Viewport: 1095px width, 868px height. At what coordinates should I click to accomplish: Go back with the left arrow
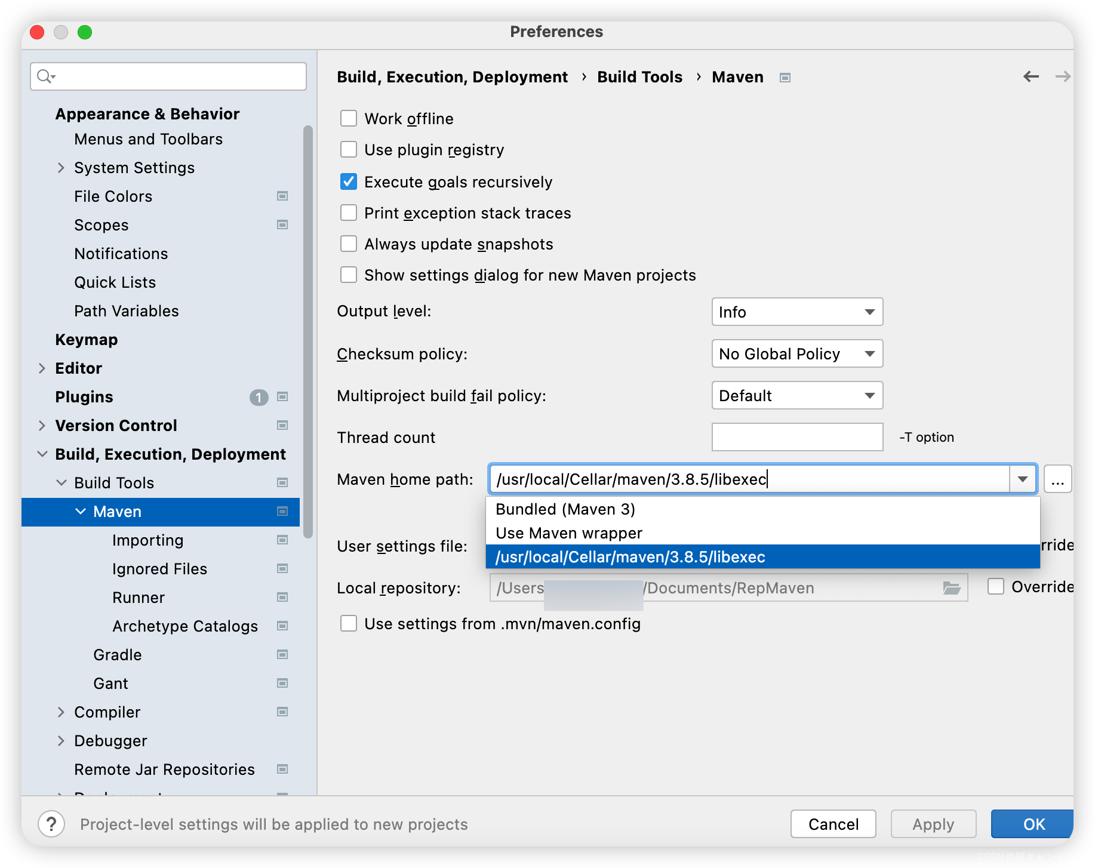(1031, 76)
